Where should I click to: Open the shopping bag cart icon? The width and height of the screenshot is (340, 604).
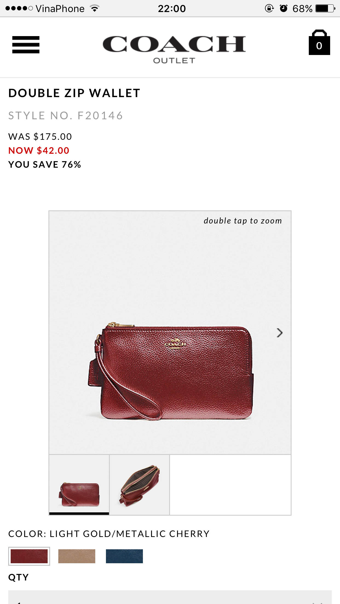pos(319,42)
